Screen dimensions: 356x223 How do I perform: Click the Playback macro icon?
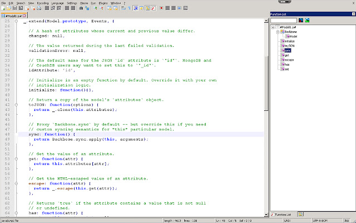(174, 8)
